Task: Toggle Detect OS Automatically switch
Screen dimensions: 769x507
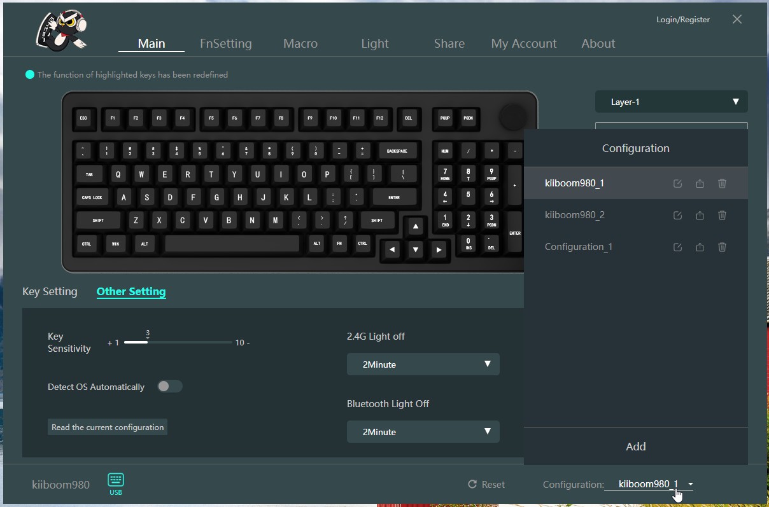Action: (170, 386)
